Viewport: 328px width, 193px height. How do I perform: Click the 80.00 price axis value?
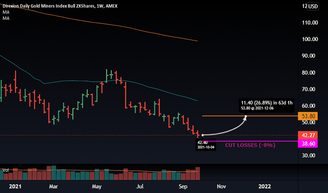(x=308, y=73)
